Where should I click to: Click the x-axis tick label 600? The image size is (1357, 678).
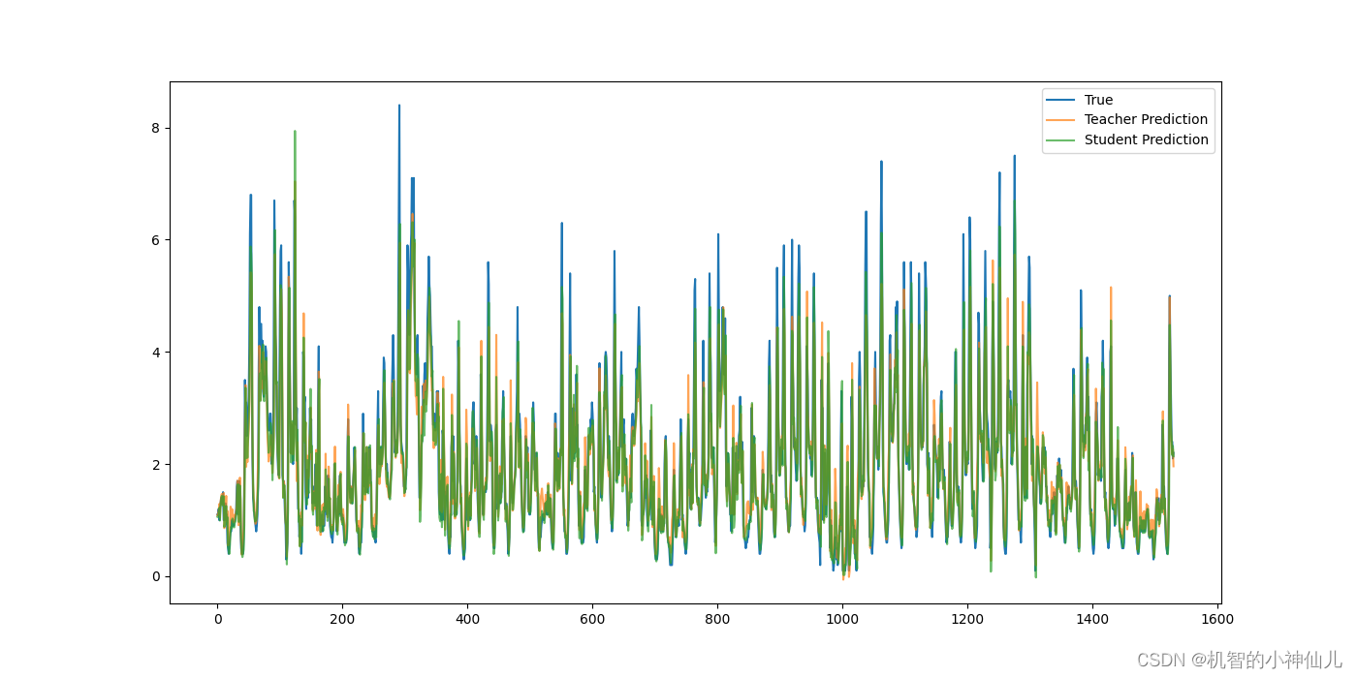click(x=592, y=619)
